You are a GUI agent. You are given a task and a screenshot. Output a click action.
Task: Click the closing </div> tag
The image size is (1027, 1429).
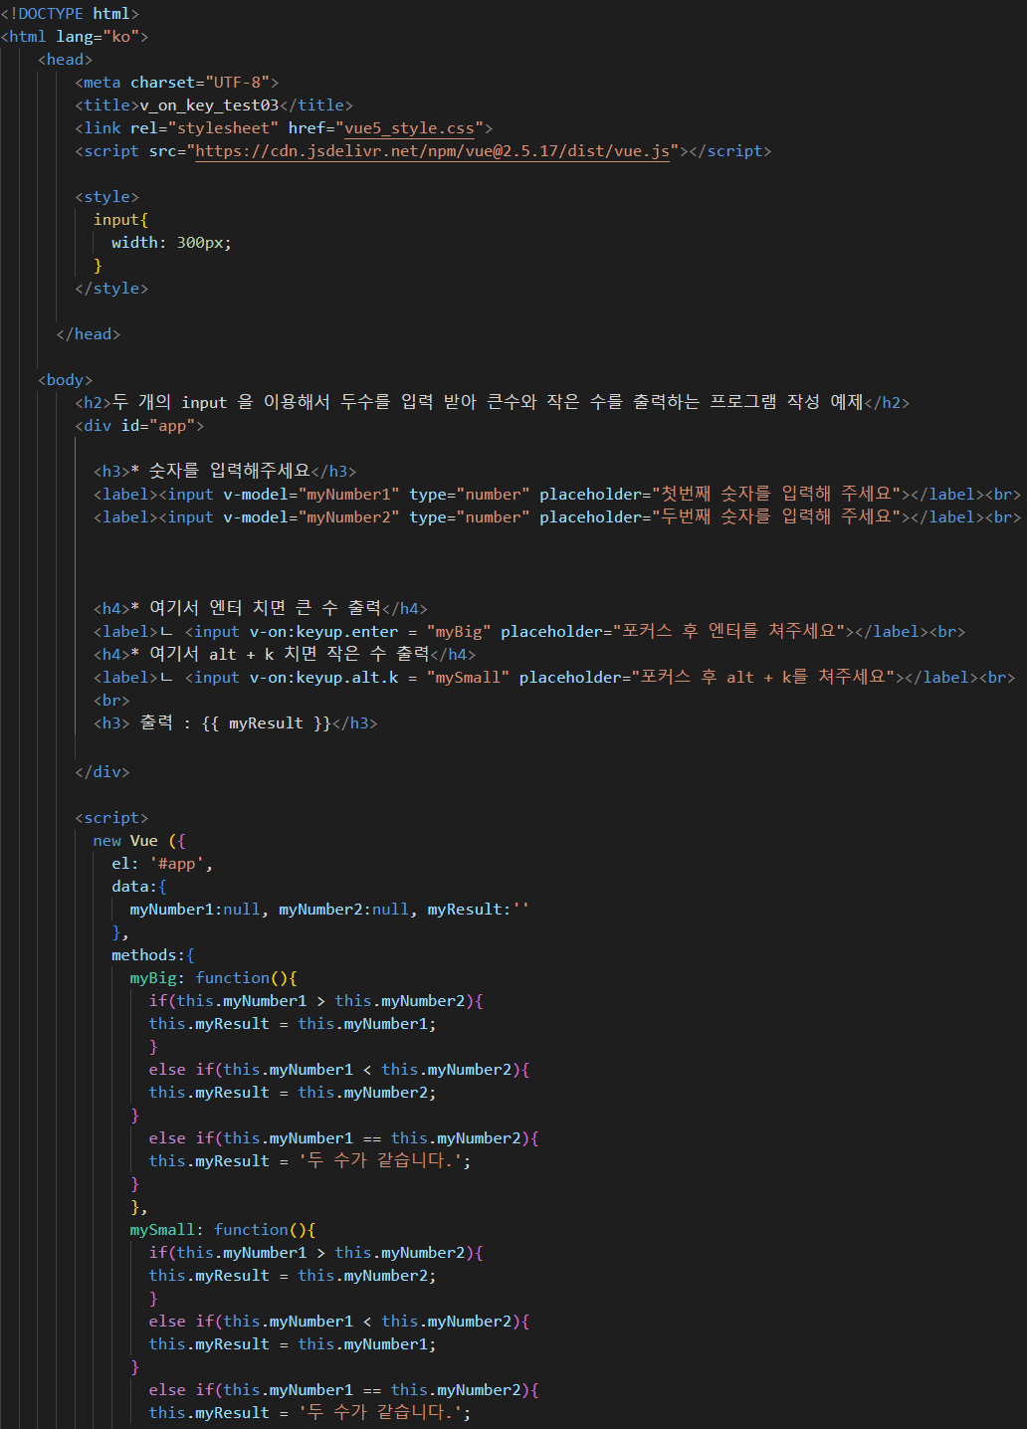(x=103, y=772)
